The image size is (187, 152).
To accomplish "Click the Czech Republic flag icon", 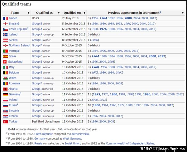I will [6, 29].
